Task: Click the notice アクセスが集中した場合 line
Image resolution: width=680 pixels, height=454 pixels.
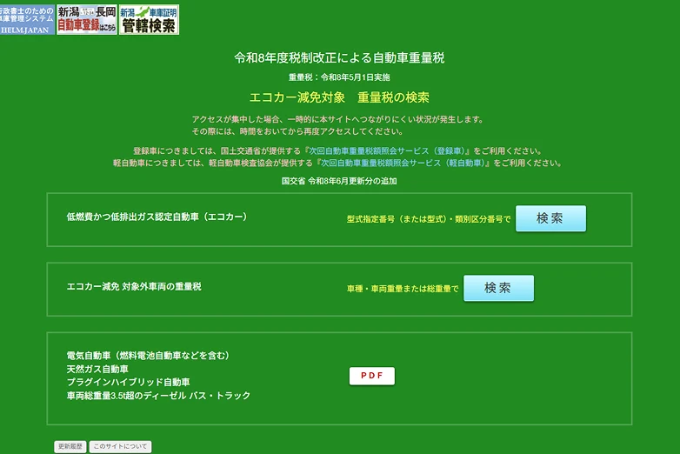Action: (338, 119)
